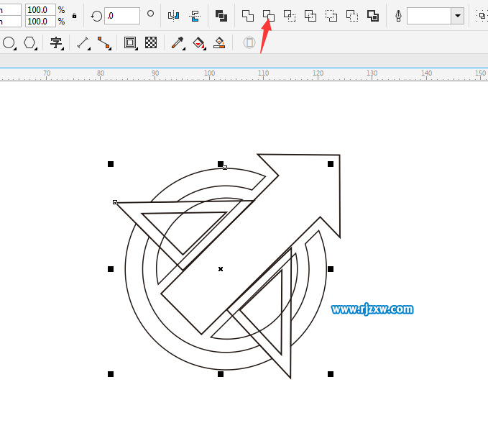Viewport: 488px width, 436px height.
Task: Select the Text tool
Action: pos(56,43)
